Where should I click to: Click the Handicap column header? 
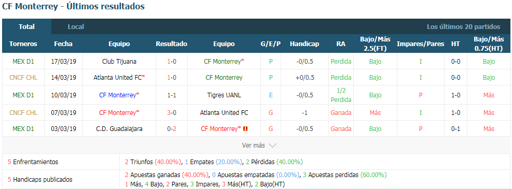coord(305,43)
